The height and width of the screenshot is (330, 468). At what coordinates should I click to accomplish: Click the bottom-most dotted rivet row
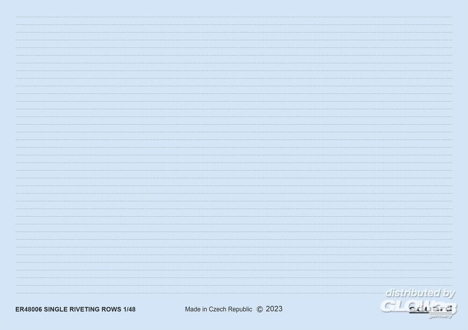pos(234,286)
